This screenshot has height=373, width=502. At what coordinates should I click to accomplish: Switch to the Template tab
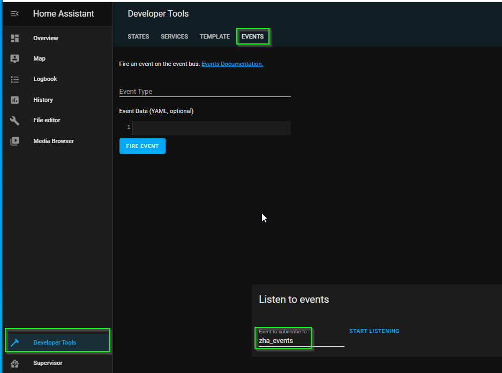pos(215,36)
